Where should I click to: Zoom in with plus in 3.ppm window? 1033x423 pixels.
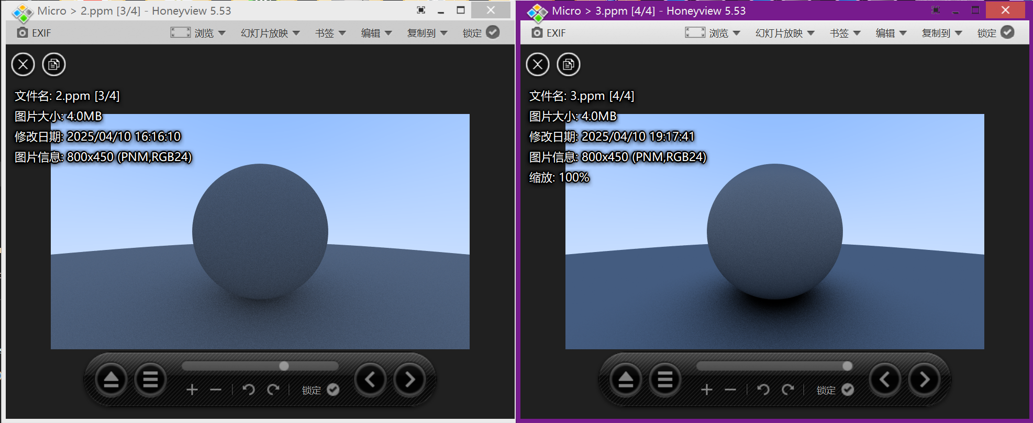pos(707,390)
